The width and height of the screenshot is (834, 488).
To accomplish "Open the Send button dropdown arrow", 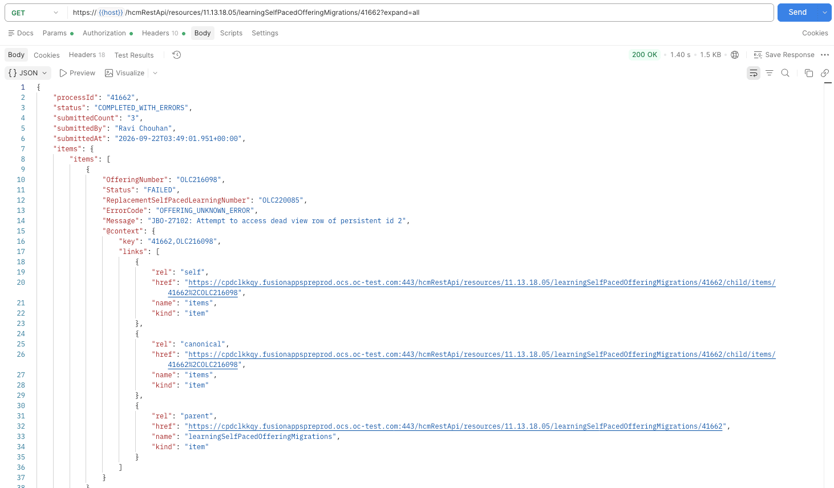I will (x=825, y=13).
